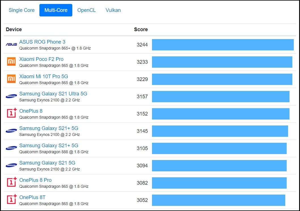Click Xiaomi logo beside Poco F2 Pro
Image resolution: width=300 pixels, height=211 pixels.
pos(11,62)
